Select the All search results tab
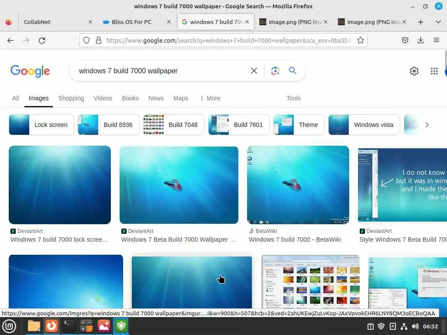Image resolution: width=447 pixels, height=335 pixels. (15, 98)
